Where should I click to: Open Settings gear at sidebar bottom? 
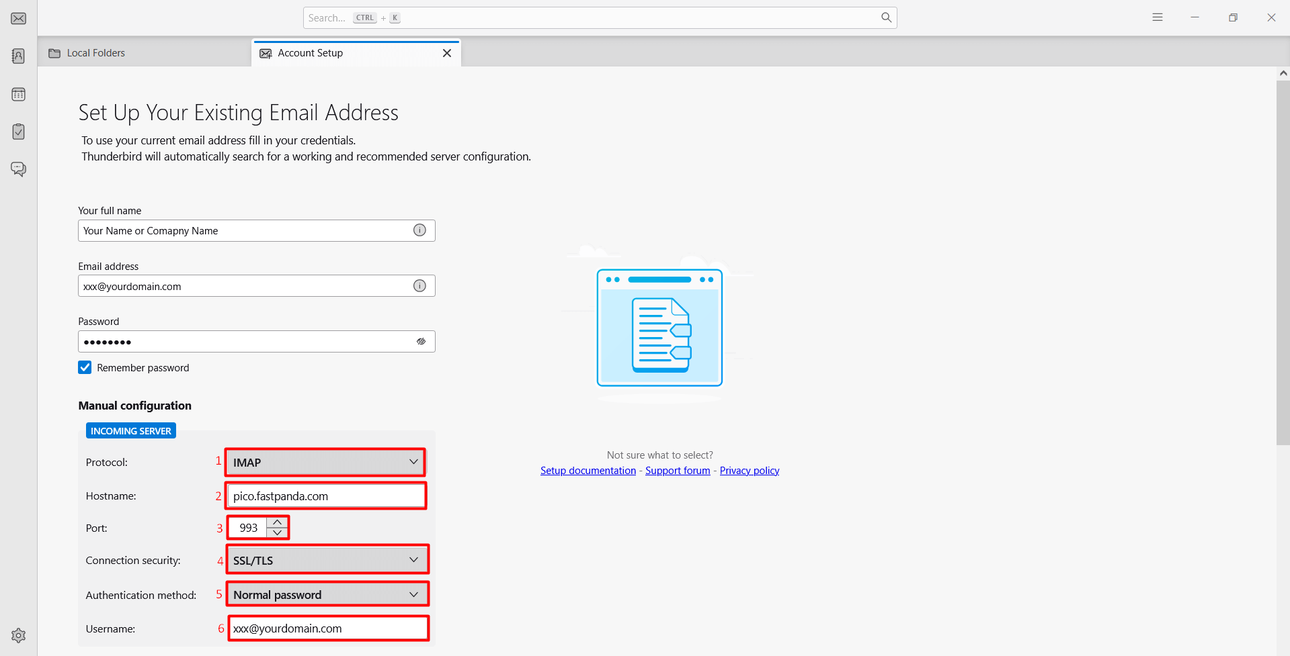click(x=19, y=635)
